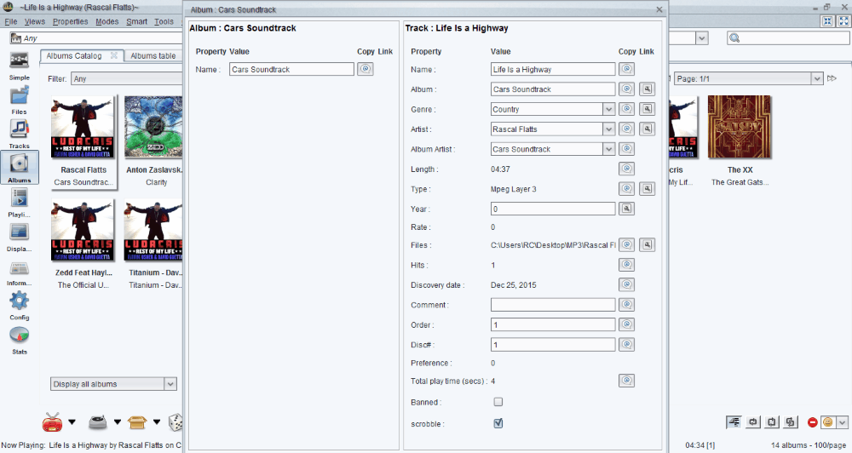The image size is (852, 453).
Task: Toggle the single loop arrow mode button
Action: [x=753, y=422]
